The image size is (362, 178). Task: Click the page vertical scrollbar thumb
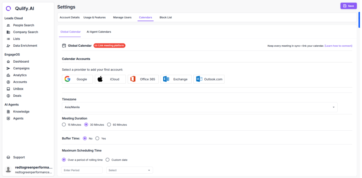359,20
